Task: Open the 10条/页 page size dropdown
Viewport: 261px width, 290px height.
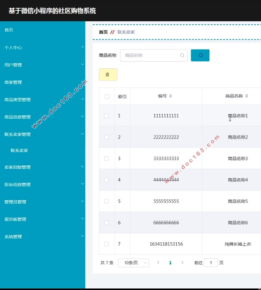Action: click(x=133, y=263)
